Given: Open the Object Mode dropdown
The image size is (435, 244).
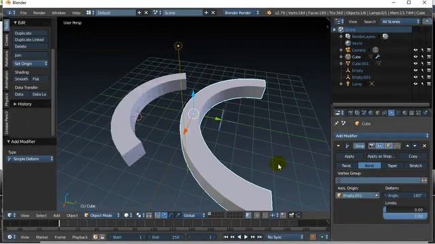Looking at the screenshot, I should (x=102, y=216).
